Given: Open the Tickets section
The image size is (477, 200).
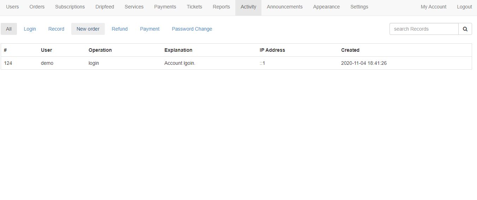Looking at the screenshot, I should coord(194,7).
